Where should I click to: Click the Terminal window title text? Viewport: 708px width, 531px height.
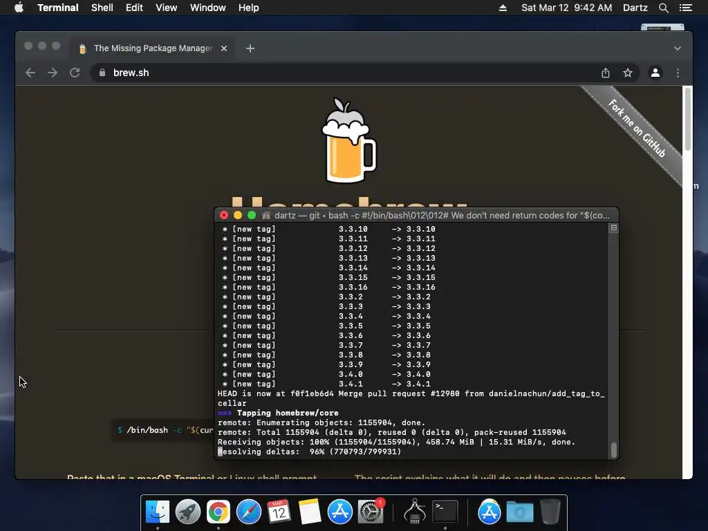tap(442, 216)
